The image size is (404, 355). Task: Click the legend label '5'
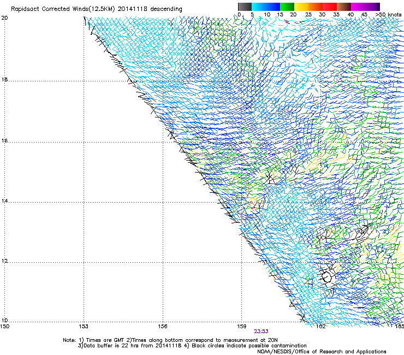[x=252, y=15]
